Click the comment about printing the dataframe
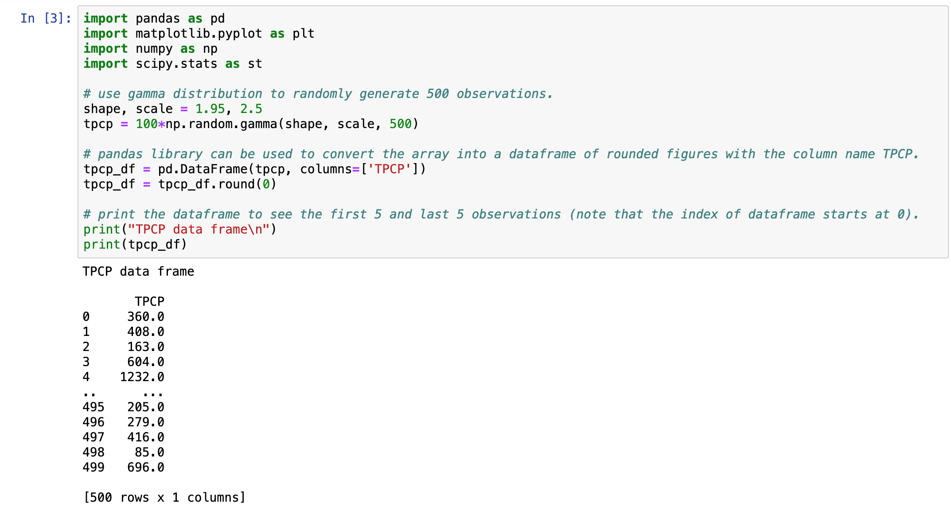 click(501, 214)
